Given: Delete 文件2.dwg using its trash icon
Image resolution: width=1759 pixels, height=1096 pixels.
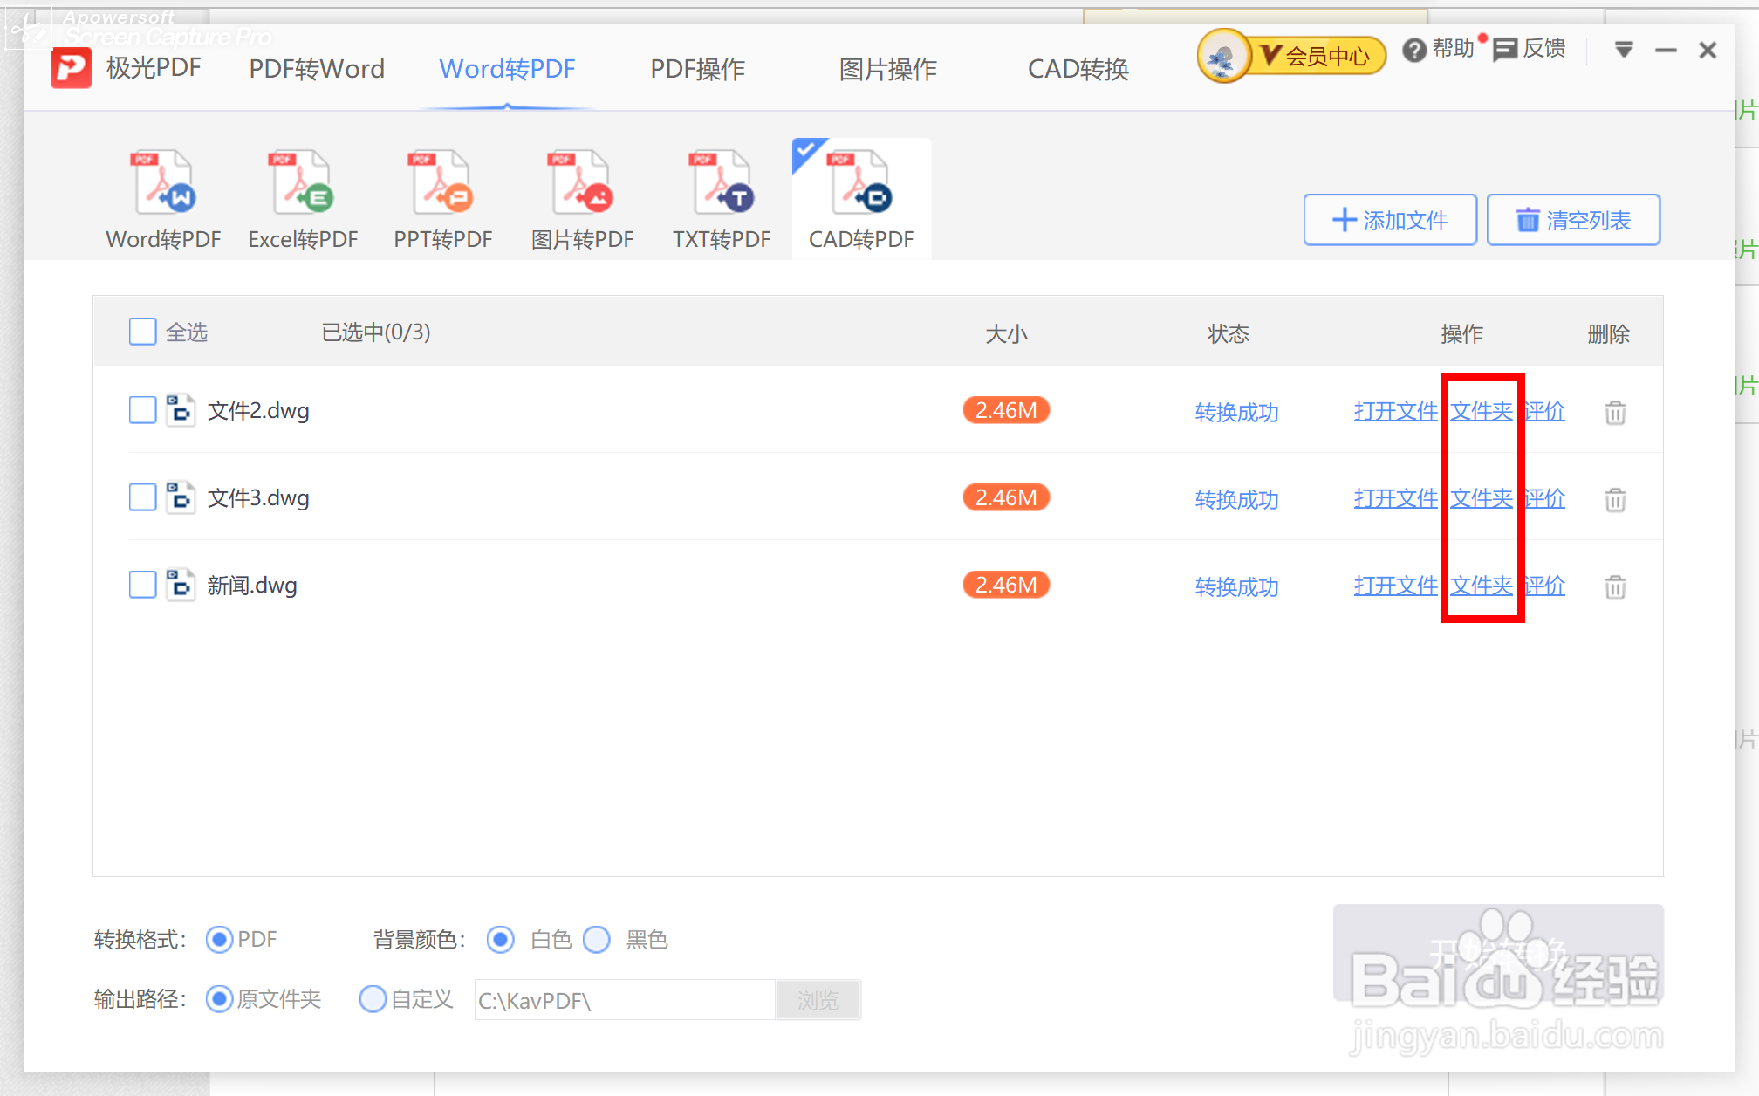Looking at the screenshot, I should (1615, 412).
